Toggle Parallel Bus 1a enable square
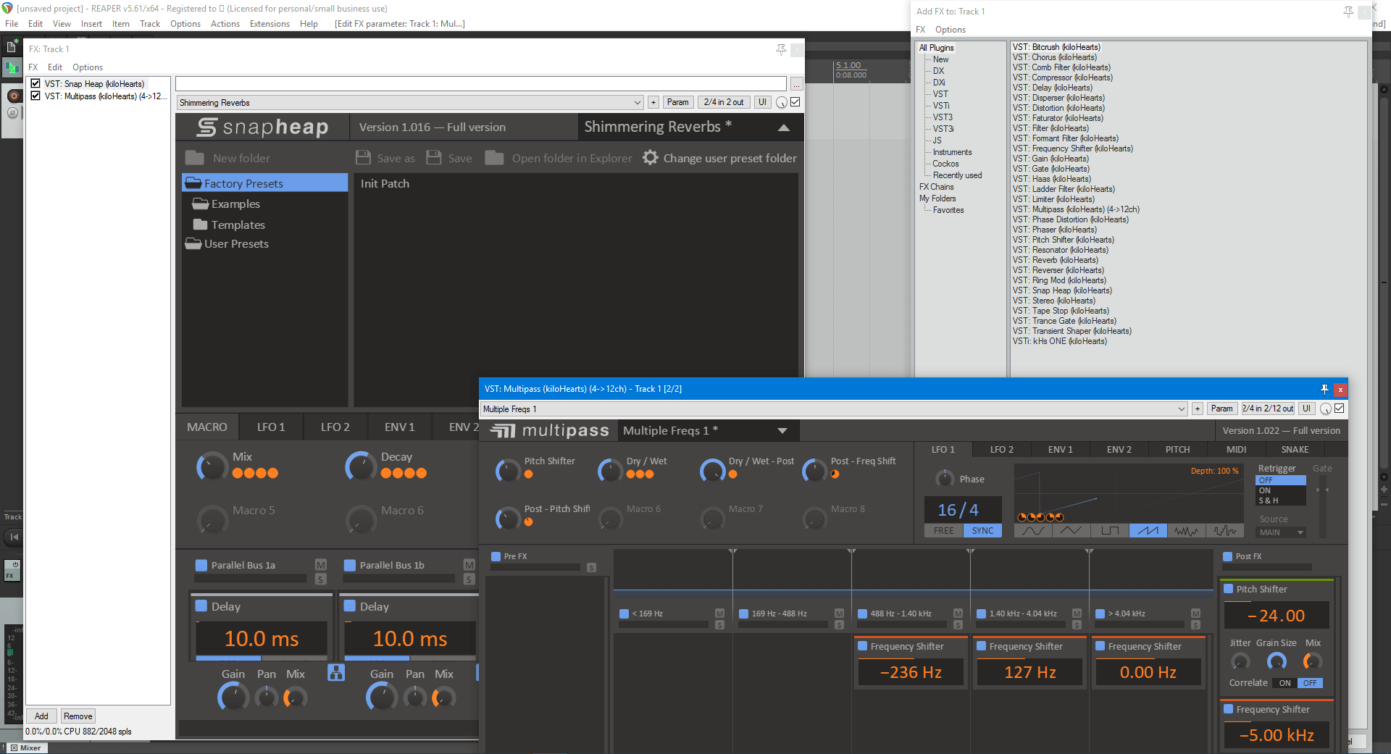The height and width of the screenshot is (754, 1391). (201, 565)
